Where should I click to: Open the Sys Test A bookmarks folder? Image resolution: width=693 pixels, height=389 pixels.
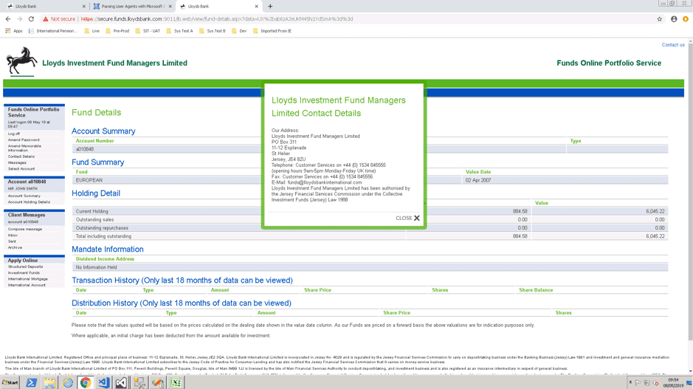[179, 31]
